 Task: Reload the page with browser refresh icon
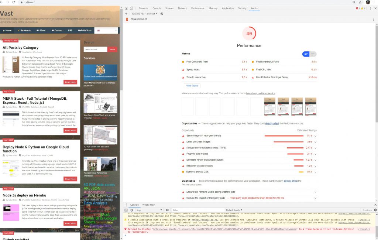[14, 2]
